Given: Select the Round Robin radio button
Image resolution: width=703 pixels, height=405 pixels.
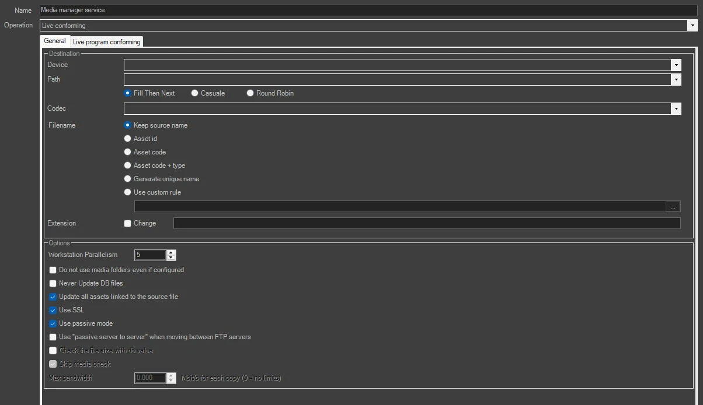Looking at the screenshot, I should 250,93.
